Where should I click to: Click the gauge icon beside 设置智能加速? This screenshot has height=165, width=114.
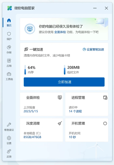point(84,49)
